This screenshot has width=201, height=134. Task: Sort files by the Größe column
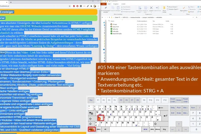167,21
